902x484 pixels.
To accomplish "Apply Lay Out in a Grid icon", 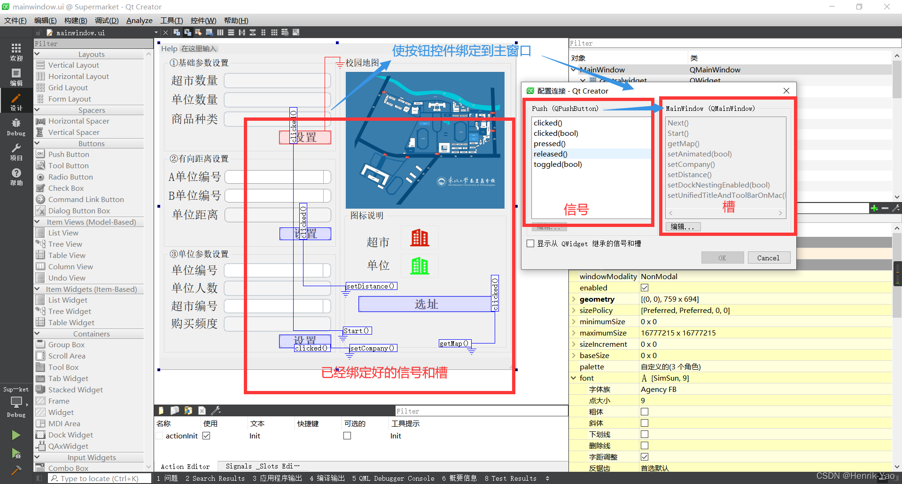I will pos(274,32).
